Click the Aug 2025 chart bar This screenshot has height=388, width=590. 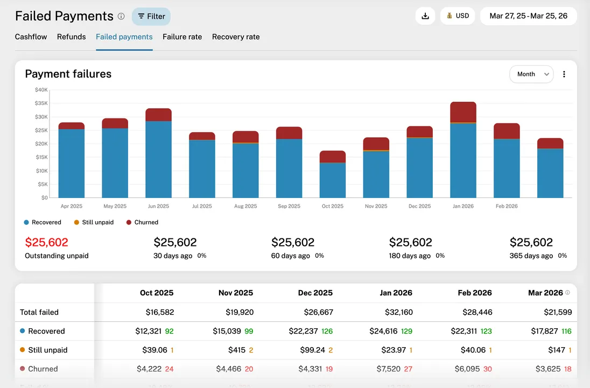click(245, 164)
